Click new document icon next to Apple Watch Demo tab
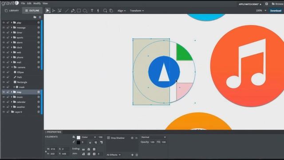Screen dimensions: 284x160 click(267, 4)
